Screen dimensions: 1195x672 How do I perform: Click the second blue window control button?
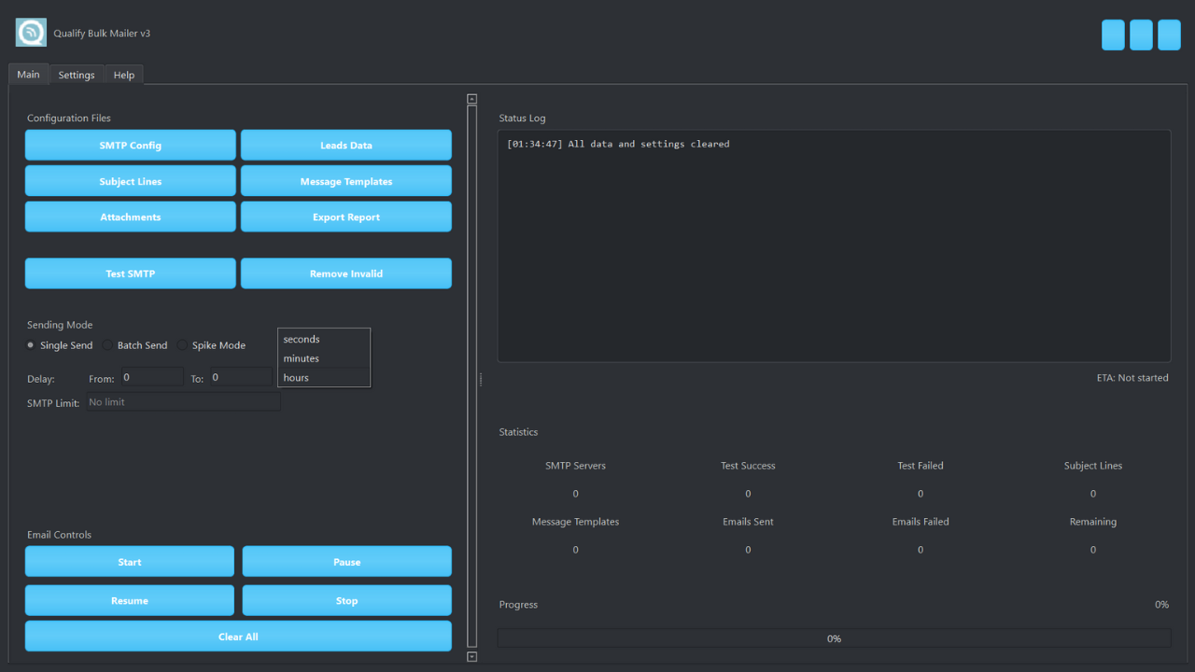1141,35
